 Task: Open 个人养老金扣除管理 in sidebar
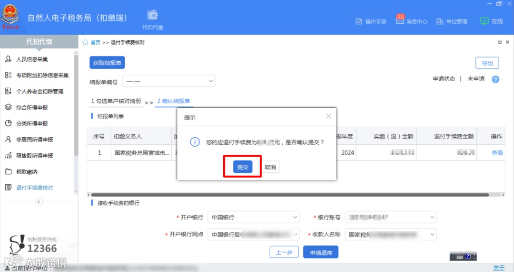click(x=40, y=91)
